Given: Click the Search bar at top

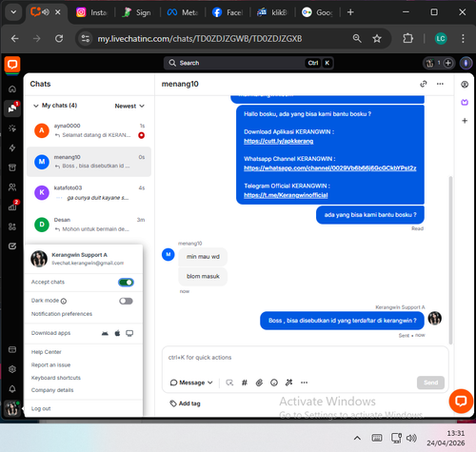Looking at the screenshot, I should pyautogui.click(x=248, y=63).
